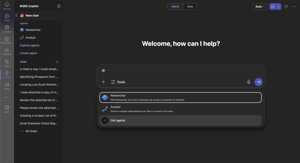Search chats with magnifier icon
300x163 pixels.
[x=57, y=62]
